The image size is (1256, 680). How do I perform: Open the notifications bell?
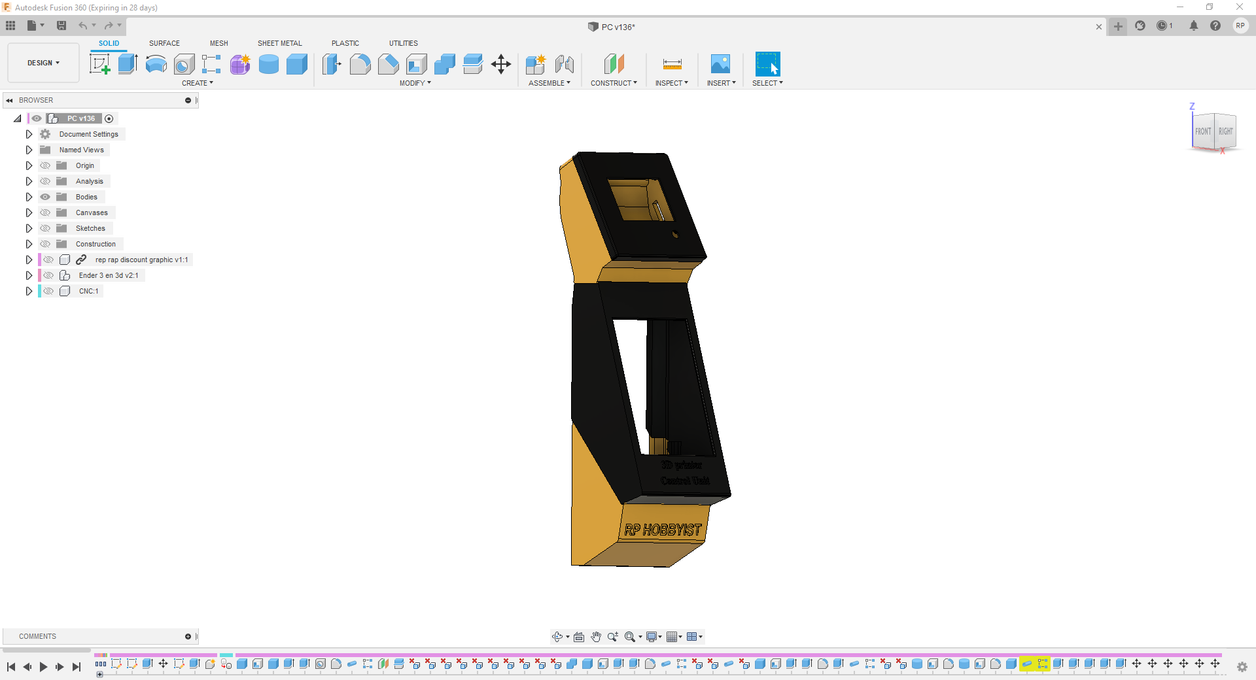pos(1194,25)
